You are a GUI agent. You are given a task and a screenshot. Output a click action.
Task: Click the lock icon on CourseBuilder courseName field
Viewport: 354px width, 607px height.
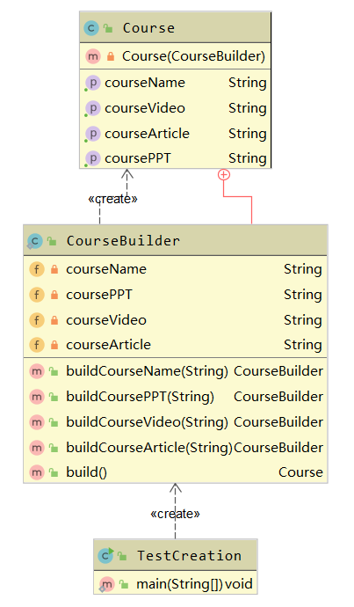[54, 269]
